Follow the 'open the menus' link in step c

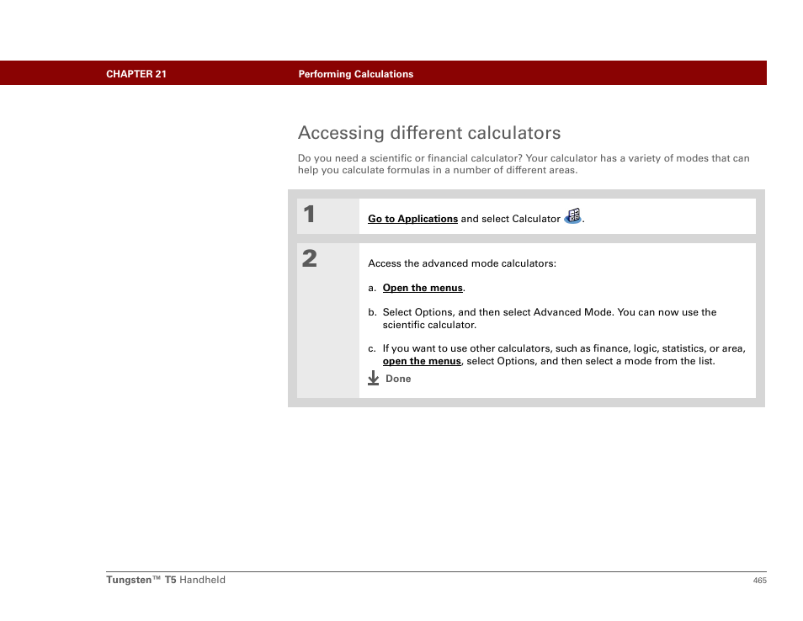point(422,361)
